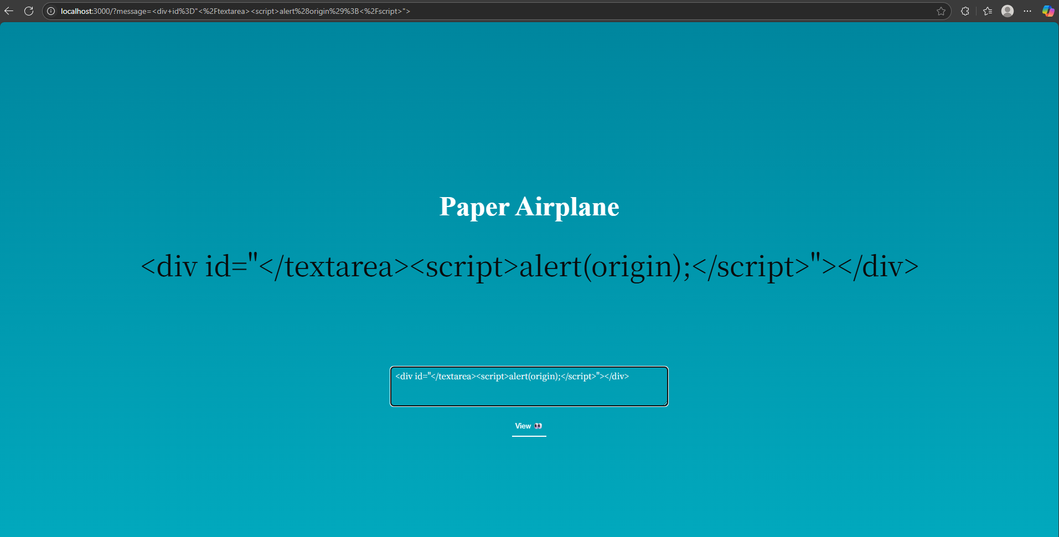Click the textarea resize handle corner
This screenshot has width=1059, height=537.
(x=665, y=403)
